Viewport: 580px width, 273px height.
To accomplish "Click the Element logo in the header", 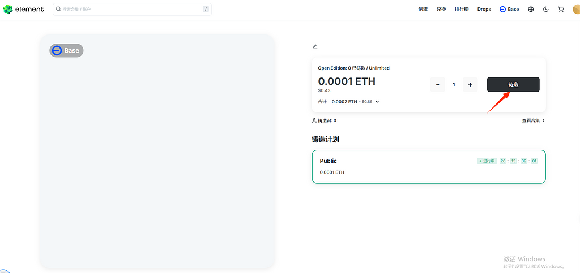I will point(23,9).
